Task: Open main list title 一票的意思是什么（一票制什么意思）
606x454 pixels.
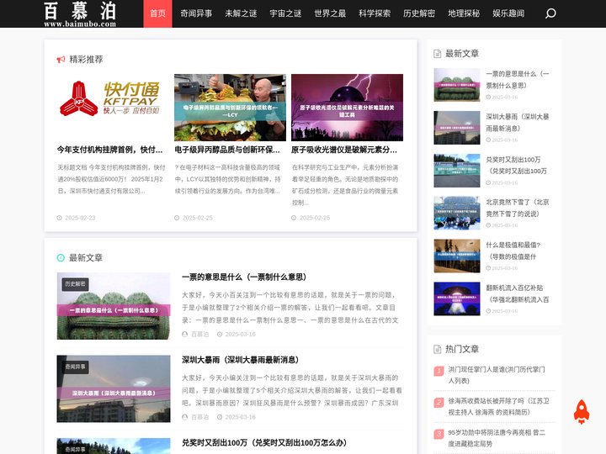Action: (244, 277)
